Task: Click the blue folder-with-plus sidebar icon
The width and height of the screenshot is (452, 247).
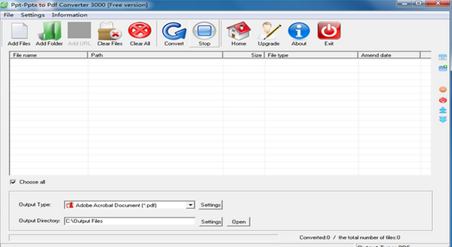Action: pyautogui.click(x=443, y=68)
